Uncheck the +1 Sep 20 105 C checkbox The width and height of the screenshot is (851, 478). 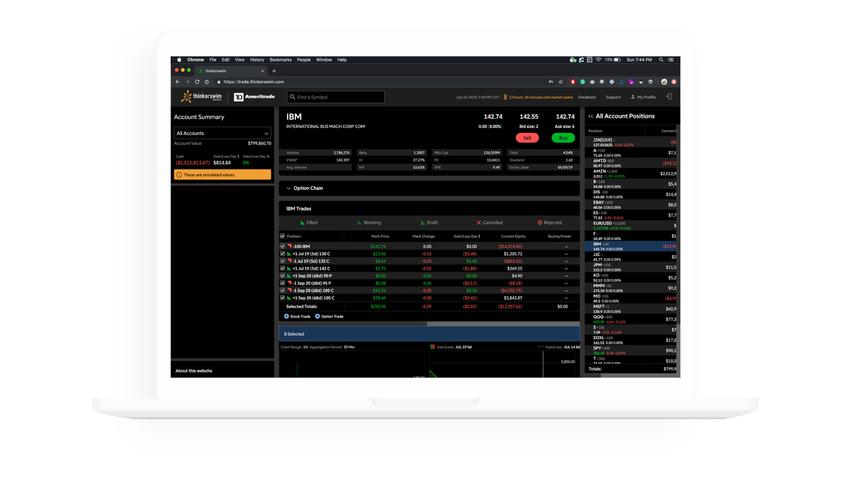[x=282, y=297]
